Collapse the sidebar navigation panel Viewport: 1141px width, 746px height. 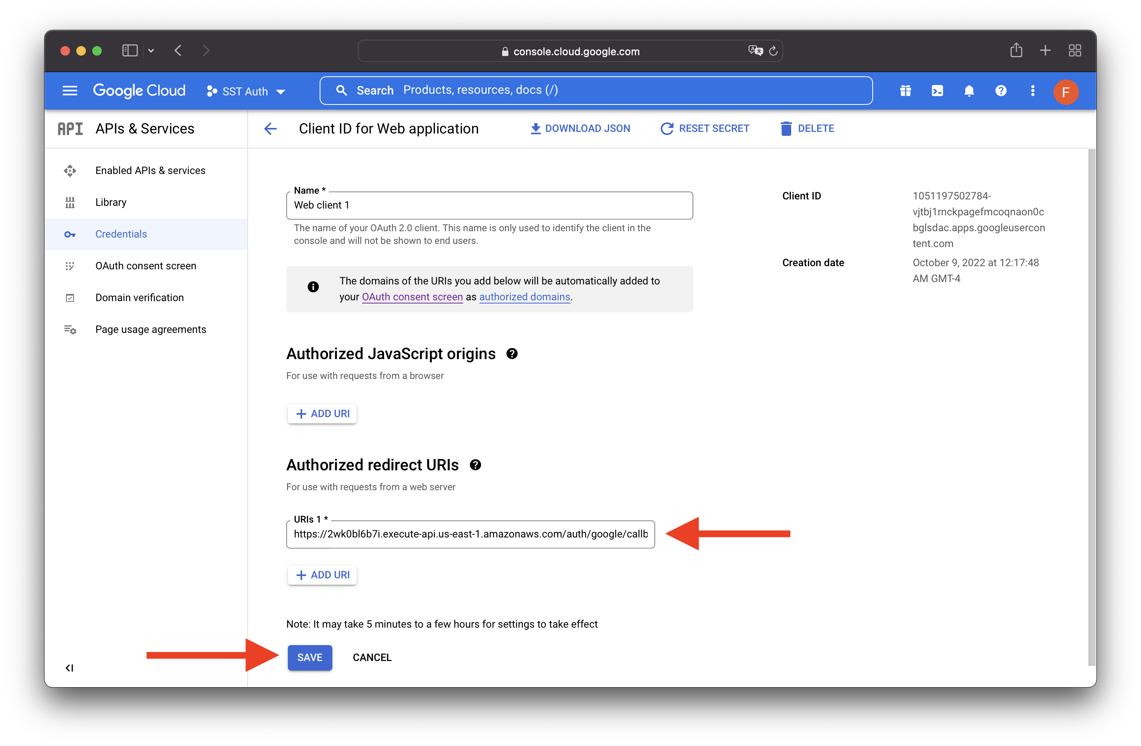pos(70,668)
